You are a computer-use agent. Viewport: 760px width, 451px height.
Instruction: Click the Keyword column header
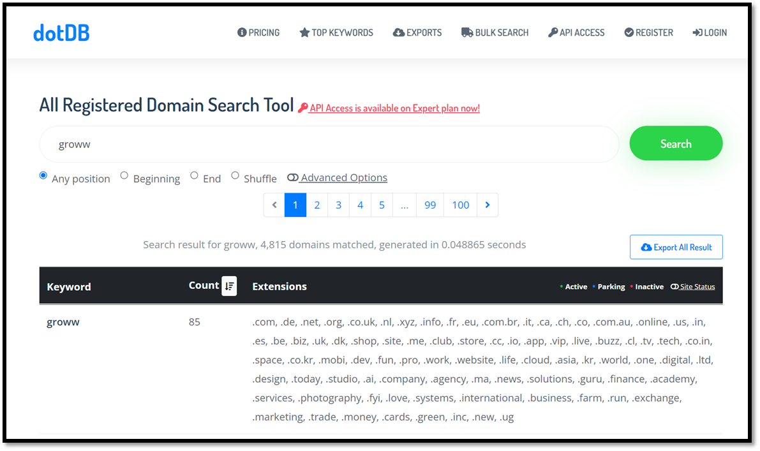pos(69,287)
